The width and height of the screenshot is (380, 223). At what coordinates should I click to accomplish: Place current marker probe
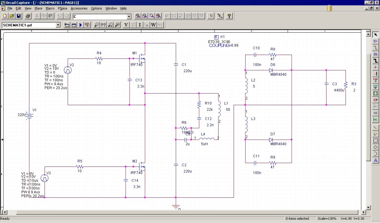coord(111,25)
